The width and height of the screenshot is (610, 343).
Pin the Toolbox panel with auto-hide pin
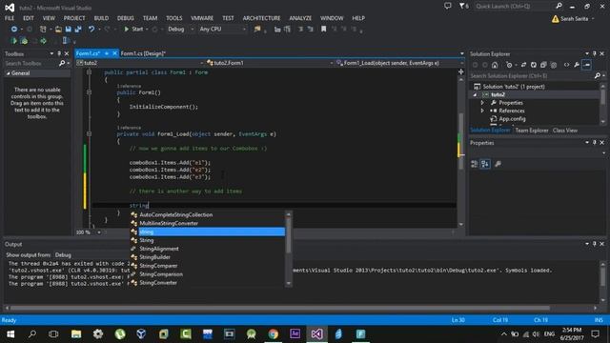[59, 53]
